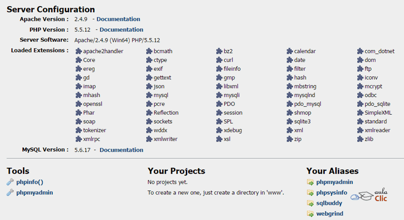Click the puzzle icon next to mbstring

tap(290, 87)
